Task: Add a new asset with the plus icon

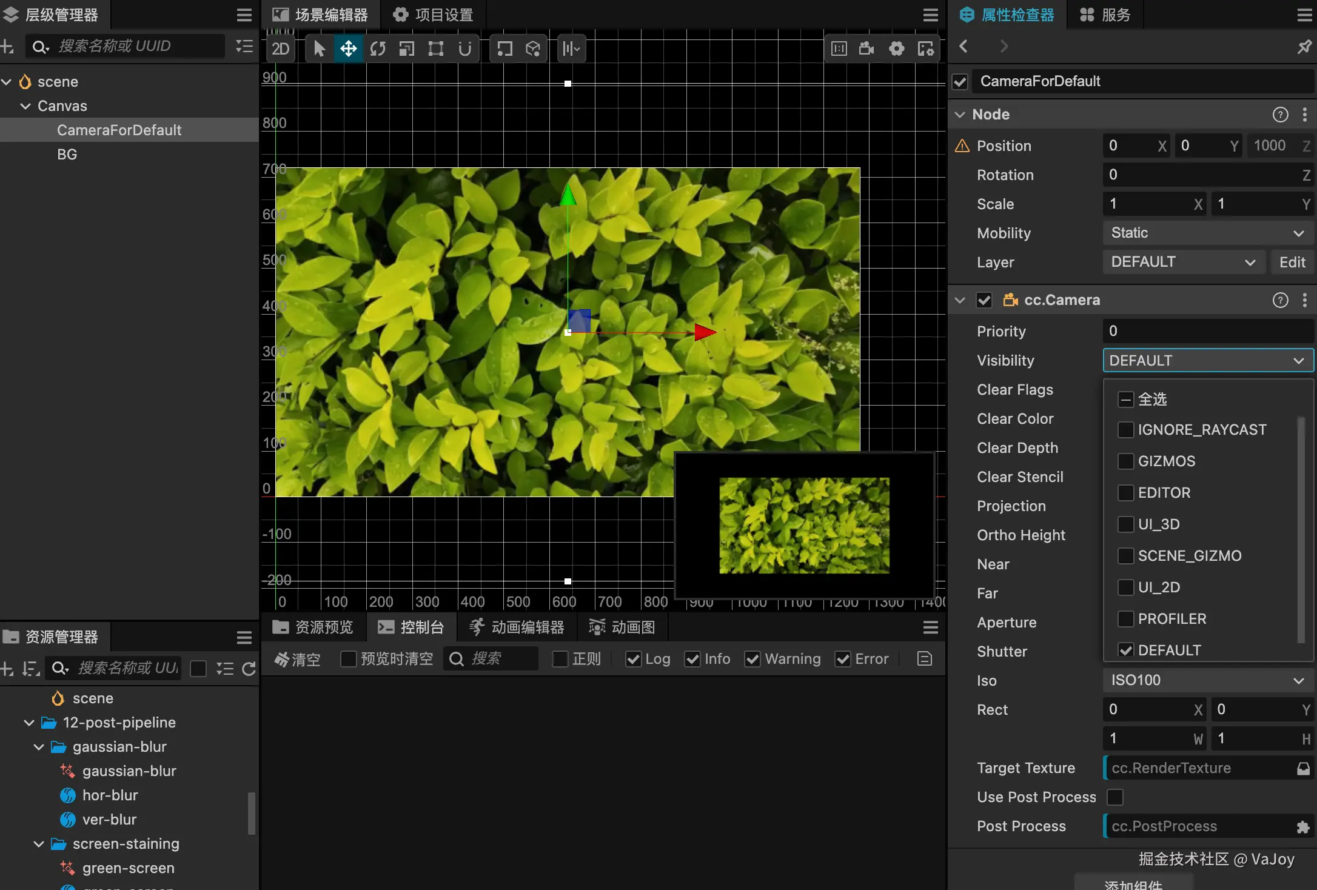Action: pyautogui.click(x=7, y=669)
